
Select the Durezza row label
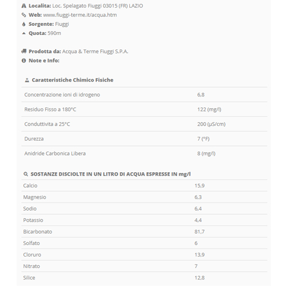[34, 139]
